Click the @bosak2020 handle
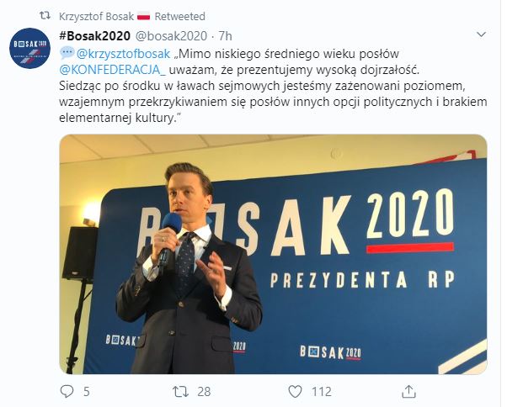The height and width of the screenshot is (407, 507). point(171,36)
